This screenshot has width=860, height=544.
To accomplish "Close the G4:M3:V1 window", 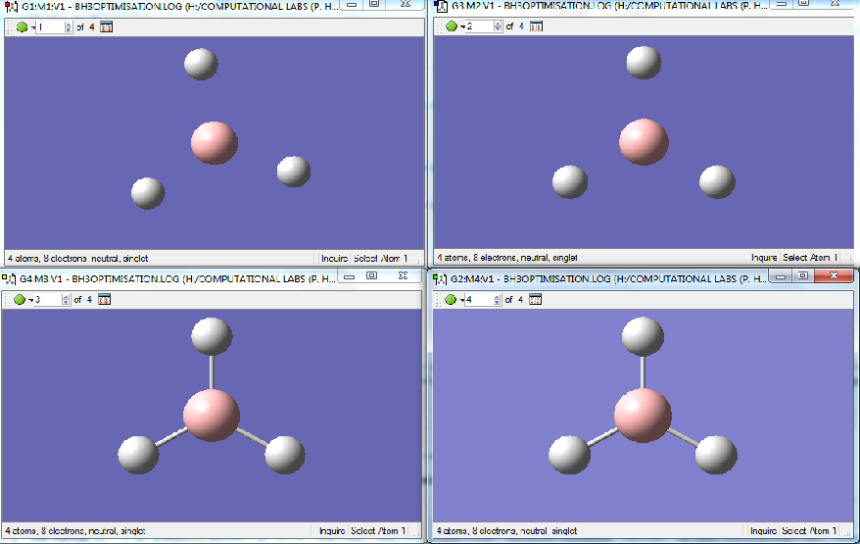I will pos(403,276).
